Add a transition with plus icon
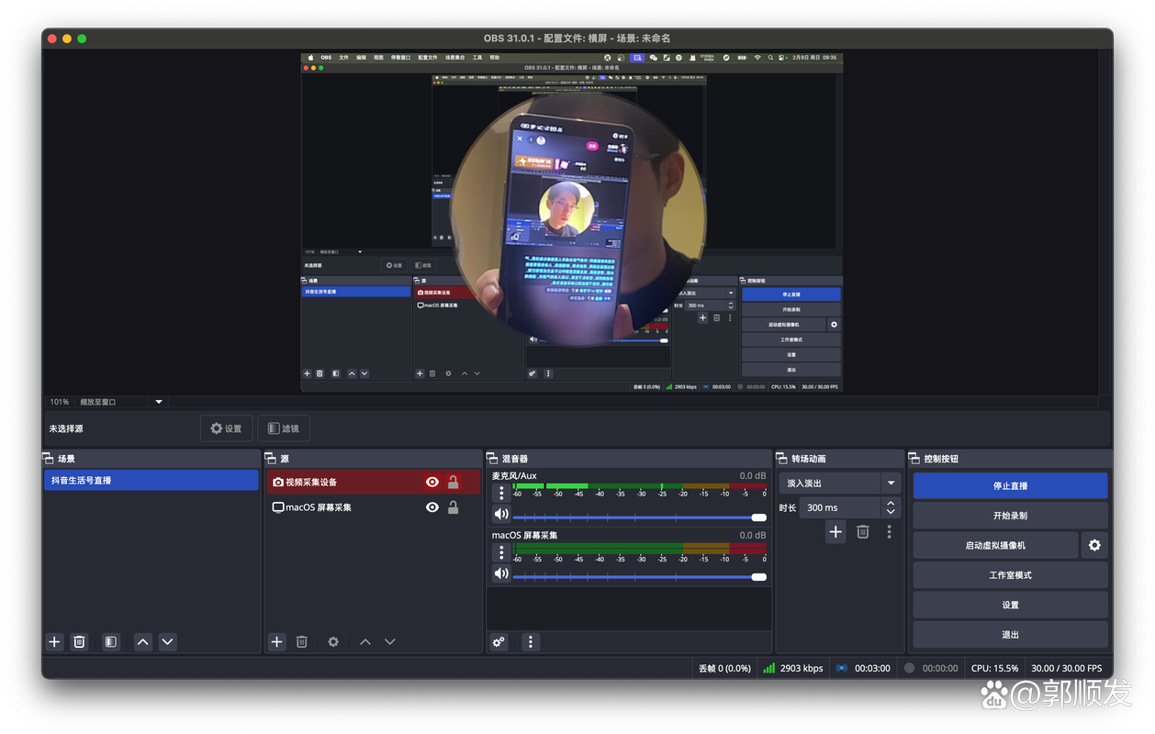The height and width of the screenshot is (734, 1155). tap(835, 531)
